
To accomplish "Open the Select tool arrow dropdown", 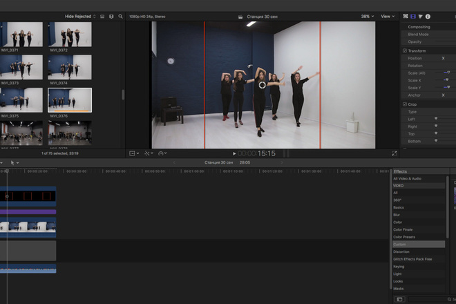I will [15, 163].
